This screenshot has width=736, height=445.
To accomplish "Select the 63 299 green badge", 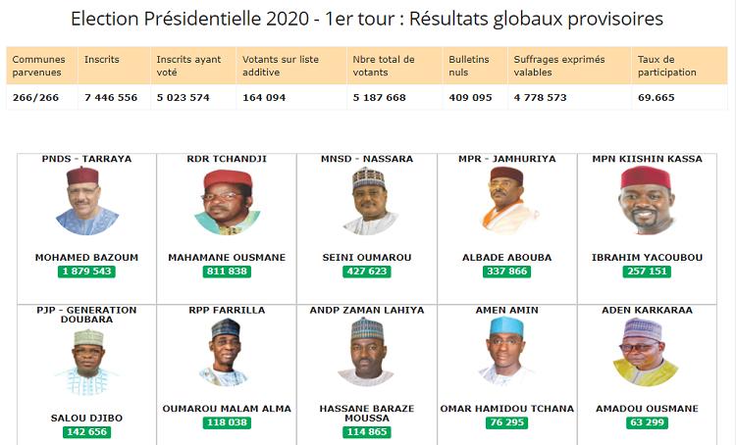I will coord(647,422).
